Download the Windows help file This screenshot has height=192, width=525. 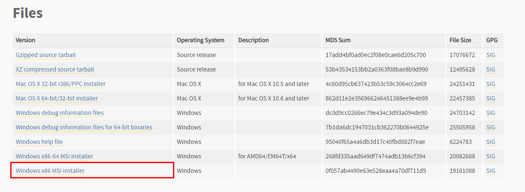click(39, 142)
